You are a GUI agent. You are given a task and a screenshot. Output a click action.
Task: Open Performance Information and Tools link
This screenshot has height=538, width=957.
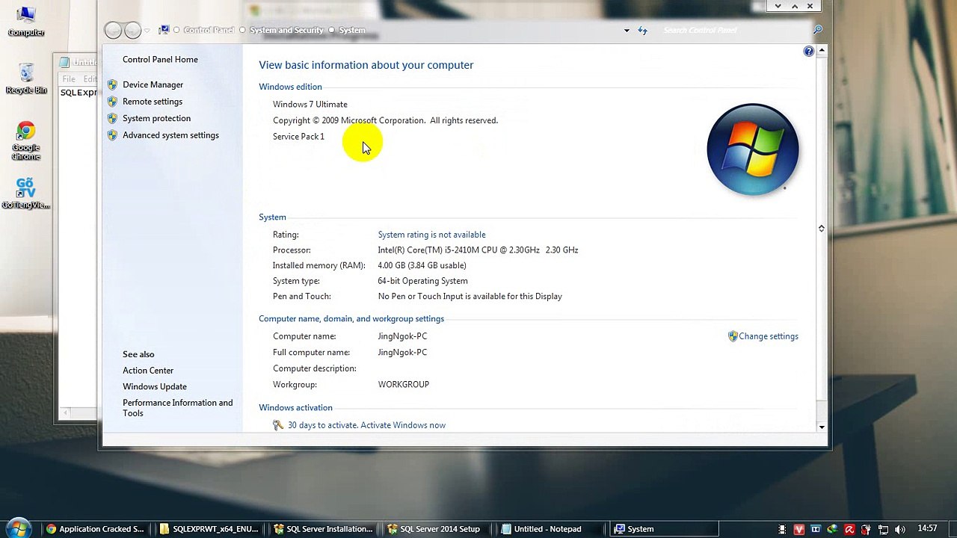point(178,408)
